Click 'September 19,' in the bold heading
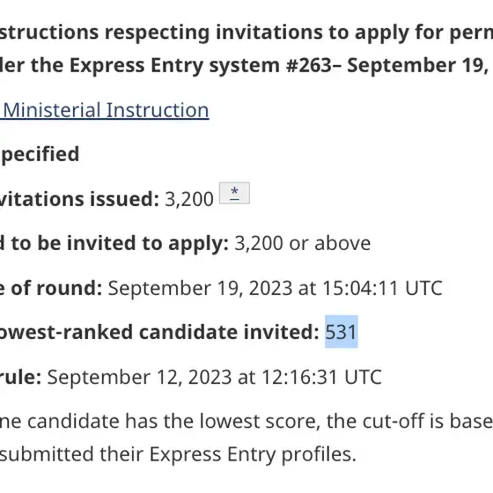493x493 pixels. click(417, 66)
